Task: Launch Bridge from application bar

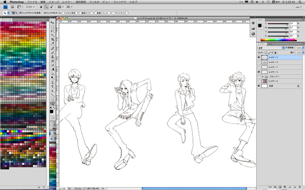Action: click(x=12, y=7)
